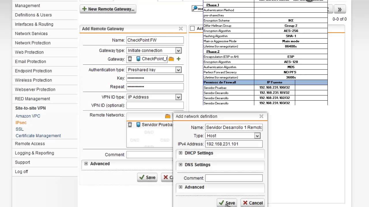This screenshot has width=369, height=207.
Task: Open SSL submenu item
Action: pyautogui.click(x=20, y=129)
